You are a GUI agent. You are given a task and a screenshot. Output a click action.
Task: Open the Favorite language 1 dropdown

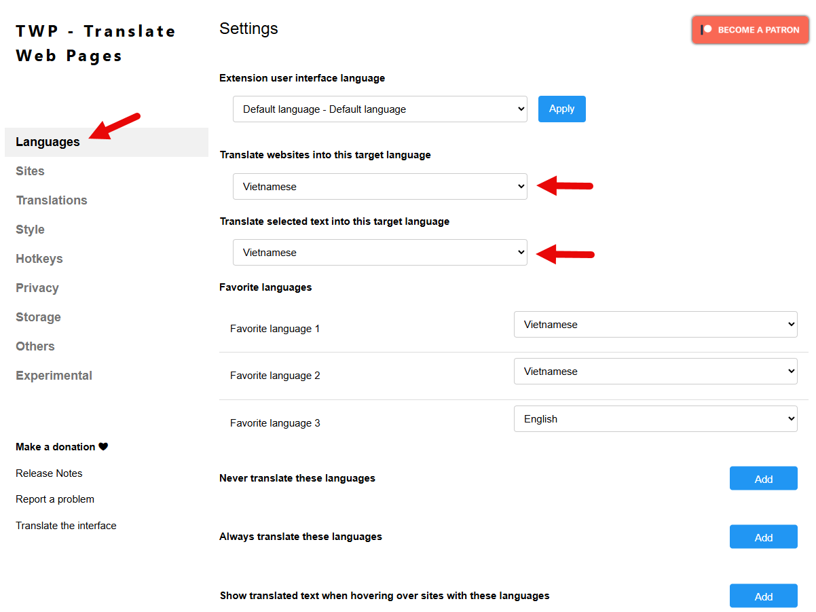pos(656,325)
